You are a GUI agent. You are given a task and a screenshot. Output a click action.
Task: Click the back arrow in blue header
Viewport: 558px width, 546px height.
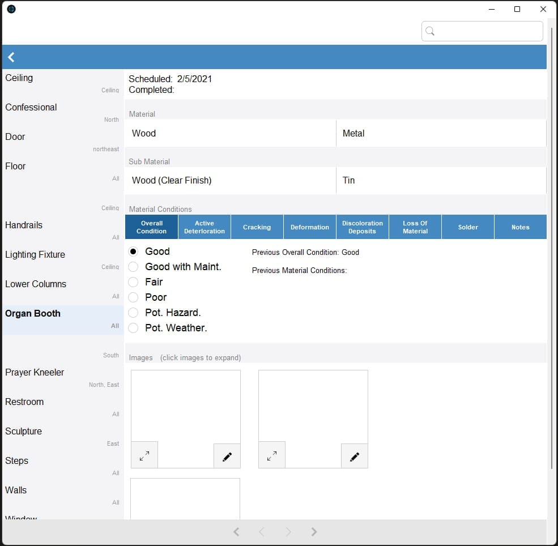(11, 57)
